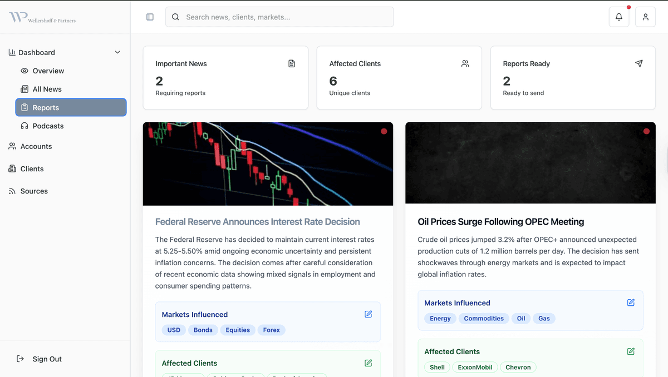Toggle the sidebar panel icon

pos(150,17)
